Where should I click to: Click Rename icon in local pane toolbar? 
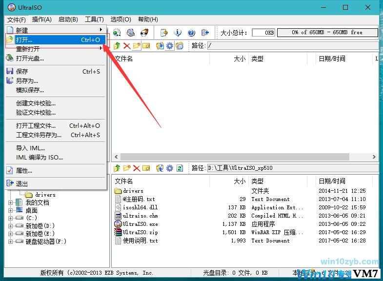click(146, 168)
